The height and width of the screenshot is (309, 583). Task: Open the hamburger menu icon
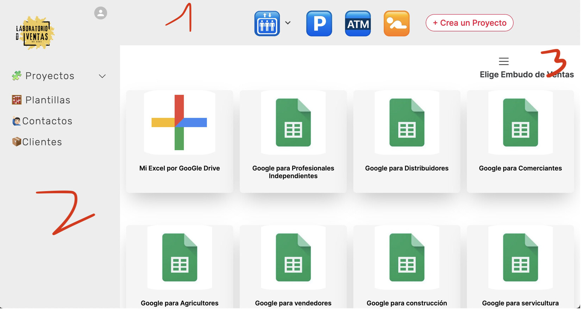[504, 61]
